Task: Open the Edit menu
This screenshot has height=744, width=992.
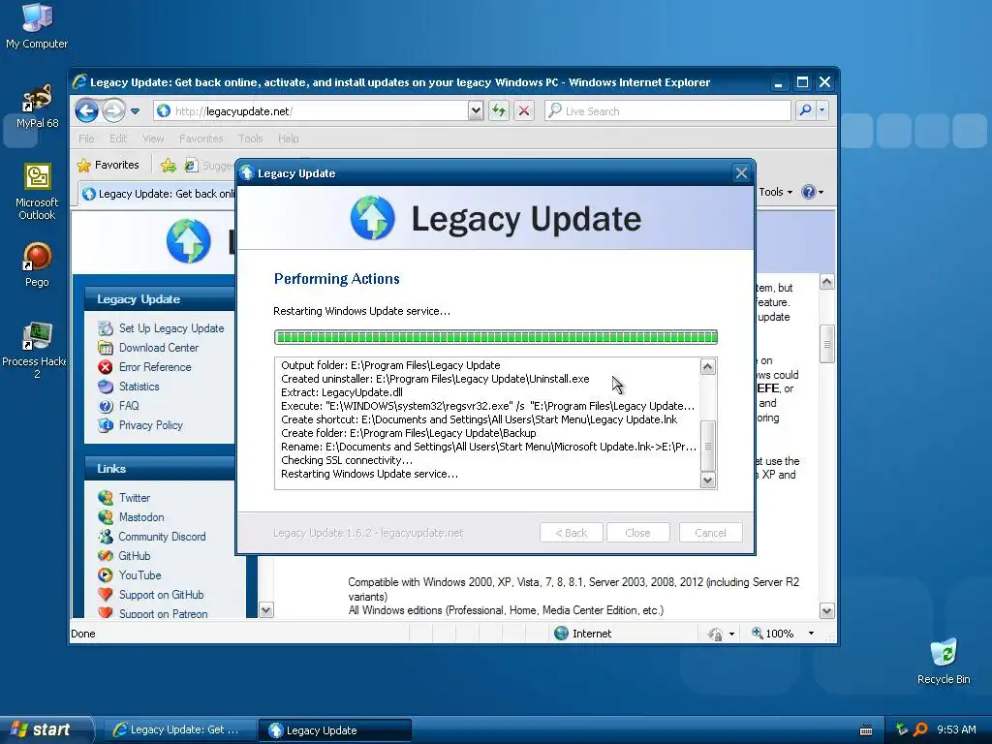Action: point(118,139)
